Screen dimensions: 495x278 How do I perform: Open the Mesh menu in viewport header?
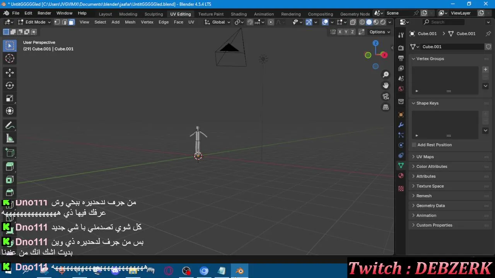tap(130, 22)
